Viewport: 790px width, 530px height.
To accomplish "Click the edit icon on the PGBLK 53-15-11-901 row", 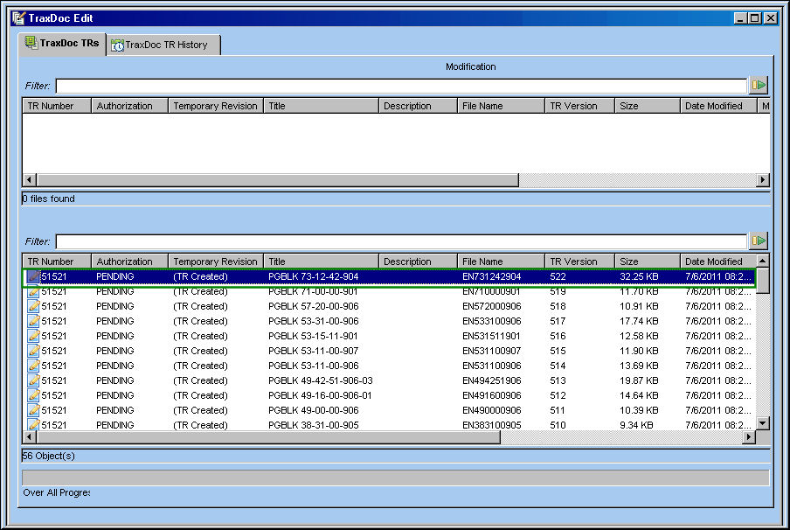I will 33,336.
